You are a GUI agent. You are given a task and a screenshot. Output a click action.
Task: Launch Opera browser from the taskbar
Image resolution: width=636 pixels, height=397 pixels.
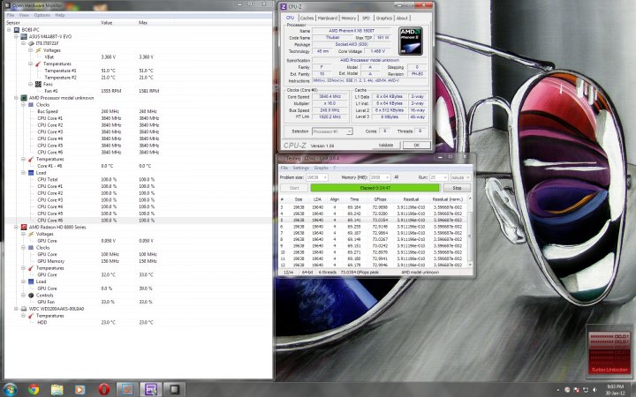104,389
